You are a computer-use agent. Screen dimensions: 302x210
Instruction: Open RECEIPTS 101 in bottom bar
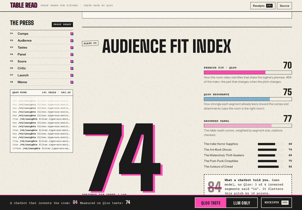pyautogui.click(x=277, y=202)
